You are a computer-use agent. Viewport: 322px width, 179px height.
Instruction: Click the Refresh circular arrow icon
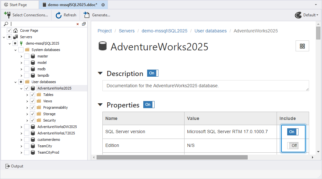[59, 15]
